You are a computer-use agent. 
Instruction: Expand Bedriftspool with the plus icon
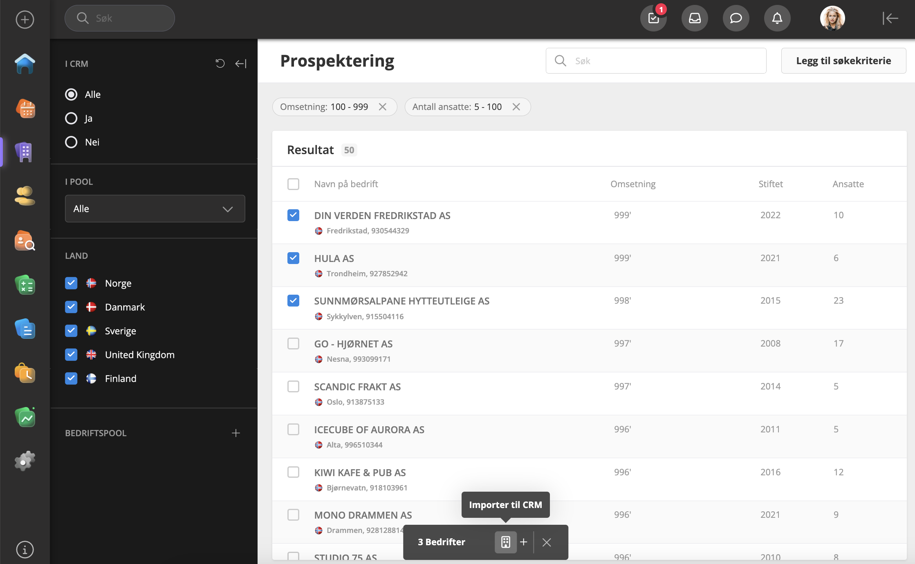click(236, 433)
